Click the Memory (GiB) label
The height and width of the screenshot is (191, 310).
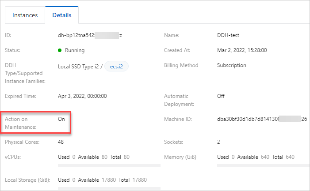point(180,157)
